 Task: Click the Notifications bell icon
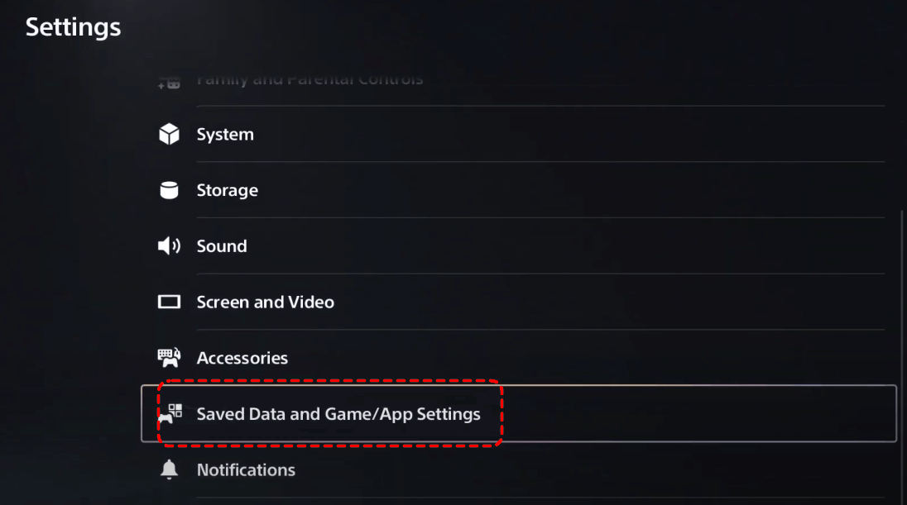(169, 469)
